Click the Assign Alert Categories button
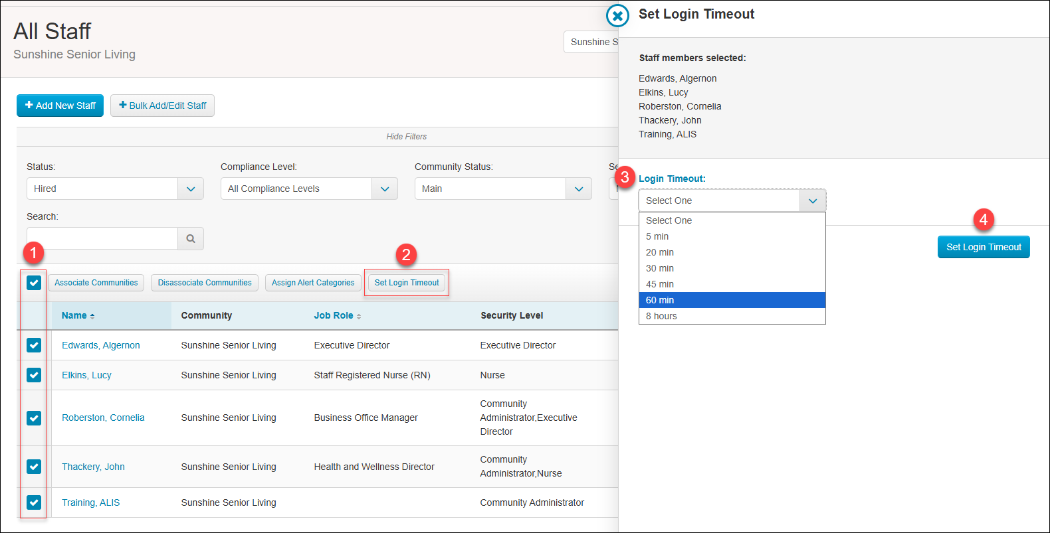 [x=313, y=283]
